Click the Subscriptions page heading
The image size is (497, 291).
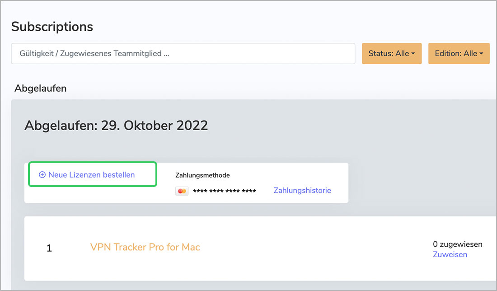pos(52,27)
